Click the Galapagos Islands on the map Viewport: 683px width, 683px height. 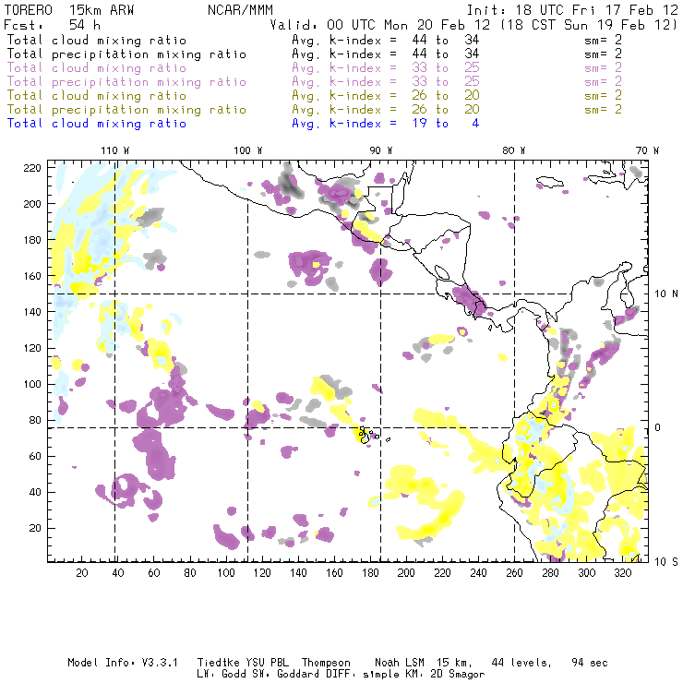click(365, 432)
